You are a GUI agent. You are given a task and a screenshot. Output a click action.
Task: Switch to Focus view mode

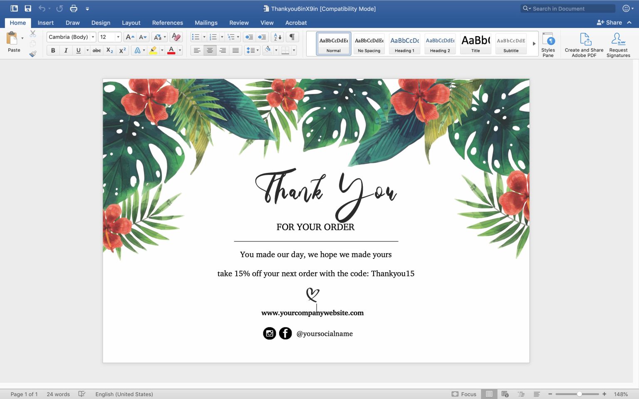[465, 394]
